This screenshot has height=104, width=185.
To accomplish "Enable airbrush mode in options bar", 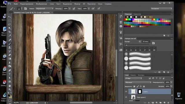I will coord(93,9).
